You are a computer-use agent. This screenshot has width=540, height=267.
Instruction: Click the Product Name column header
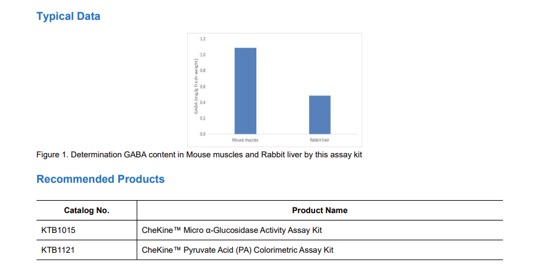coord(319,211)
